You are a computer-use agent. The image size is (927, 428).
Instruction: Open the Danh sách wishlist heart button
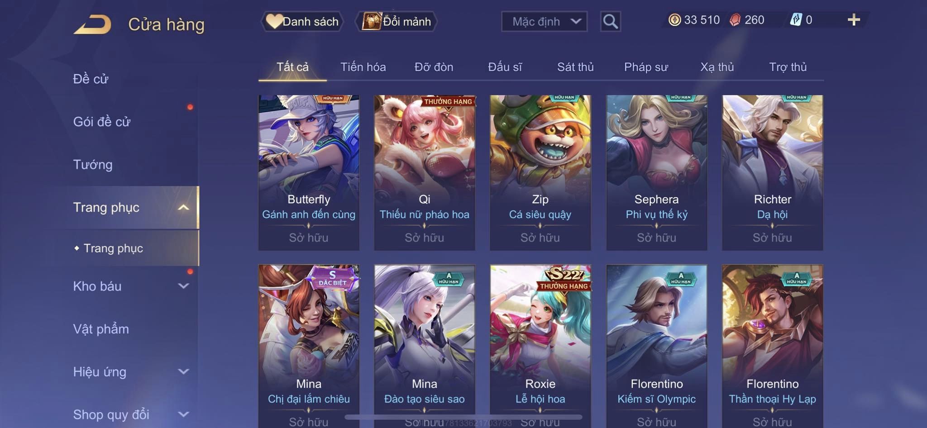302,21
